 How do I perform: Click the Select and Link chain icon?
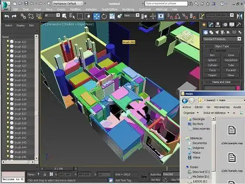(x=23, y=16)
